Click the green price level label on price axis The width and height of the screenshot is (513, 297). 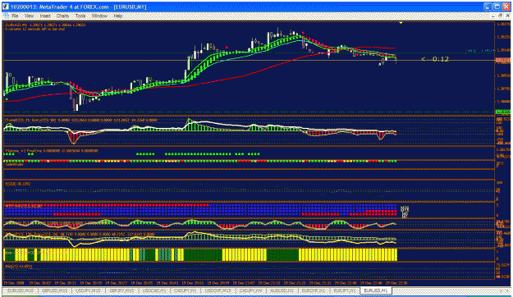coord(503,112)
